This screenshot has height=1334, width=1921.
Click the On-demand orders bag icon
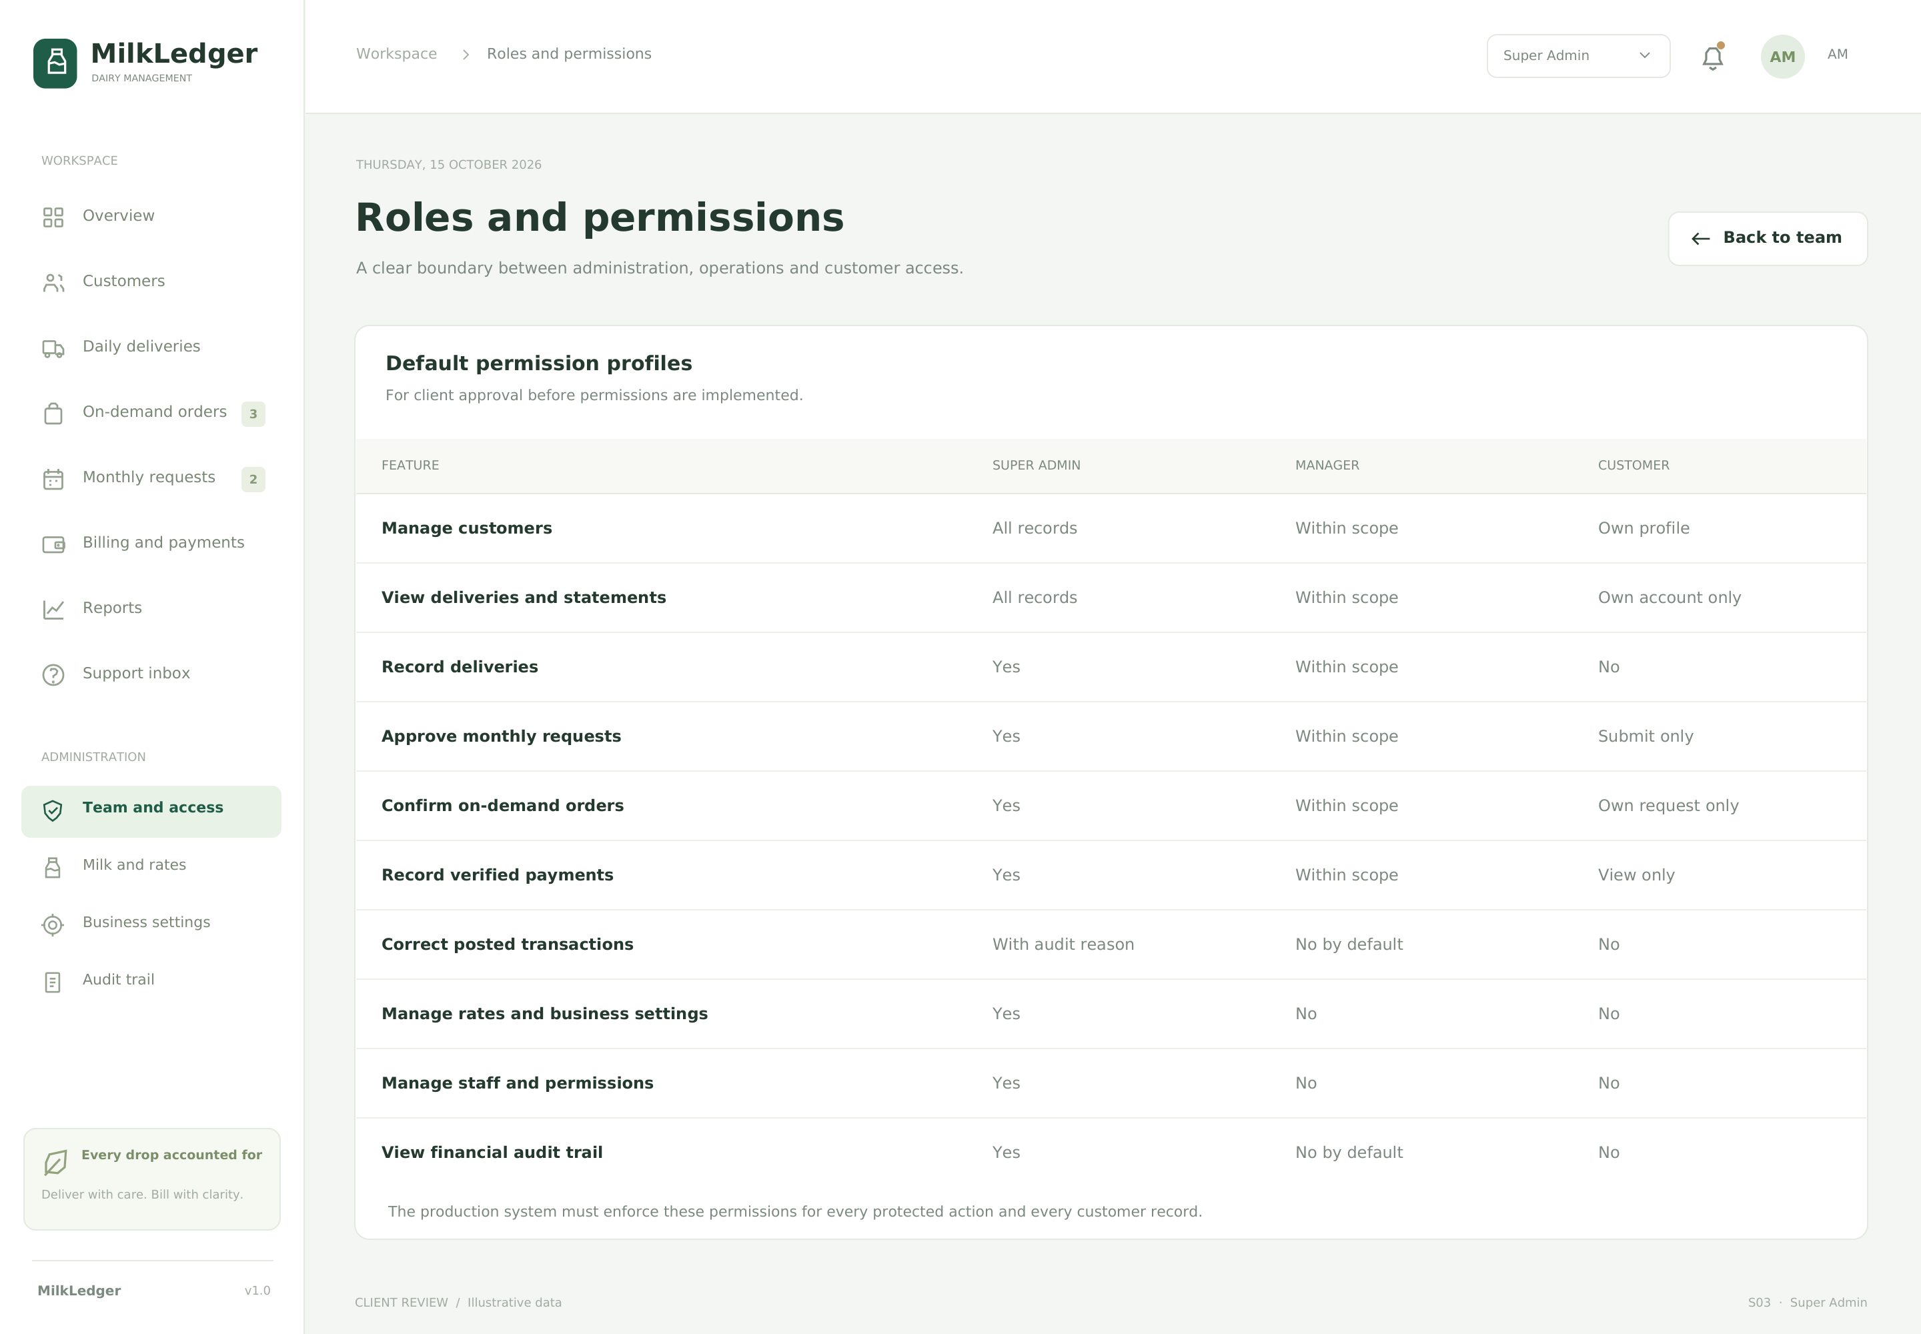pyautogui.click(x=53, y=413)
